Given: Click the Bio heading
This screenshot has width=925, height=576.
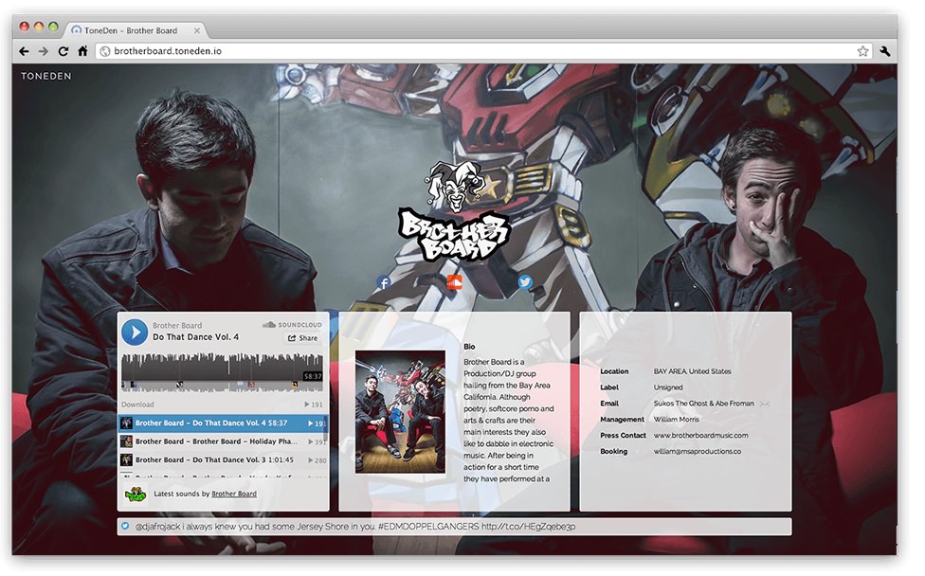Looking at the screenshot, I should (469, 347).
